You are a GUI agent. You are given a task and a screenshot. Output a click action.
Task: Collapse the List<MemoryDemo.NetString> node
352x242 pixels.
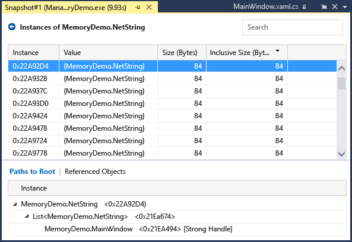[27, 216]
